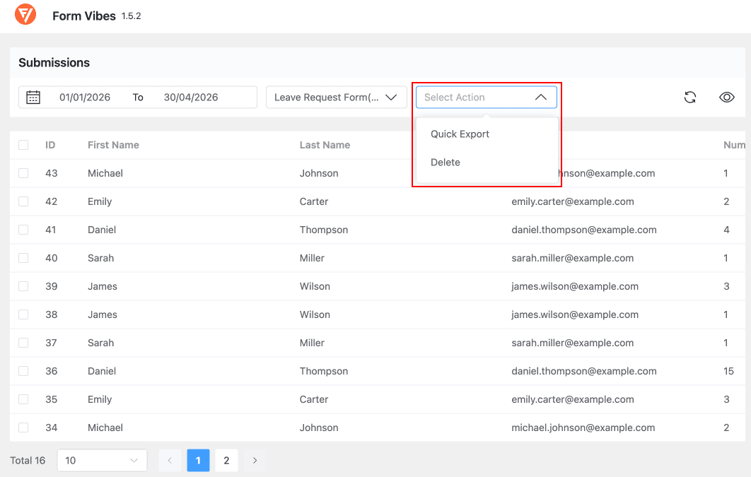Click the current page 1 button
The height and width of the screenshot is (477, 751).
(x=198, y=460)
